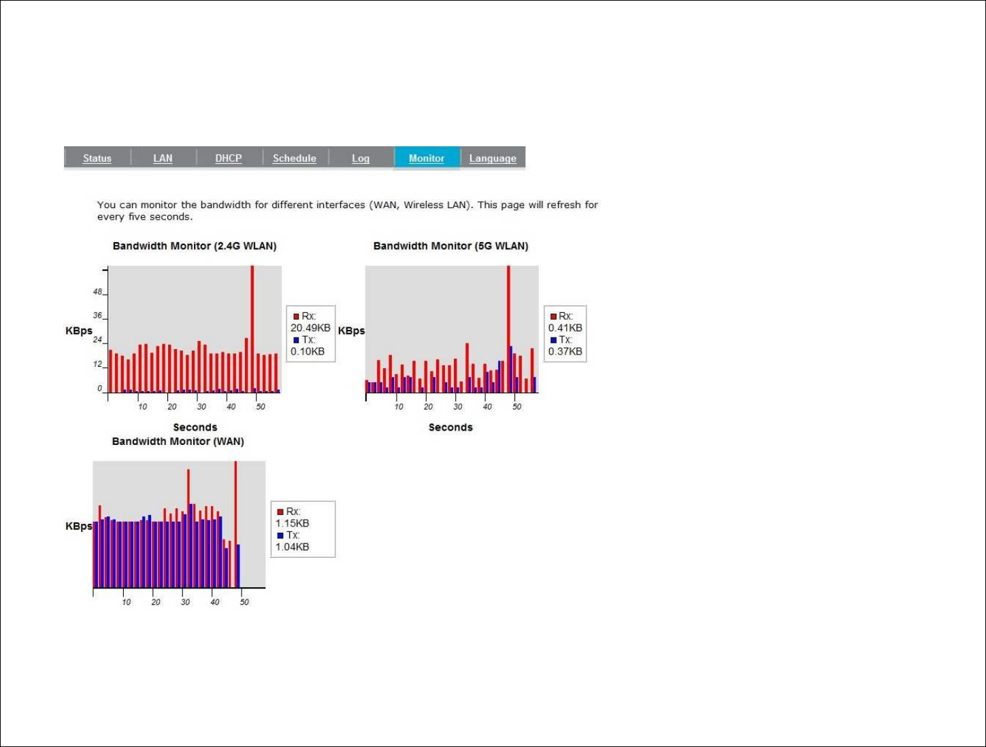Click the 0.10KB Tx value

(308, 352)
